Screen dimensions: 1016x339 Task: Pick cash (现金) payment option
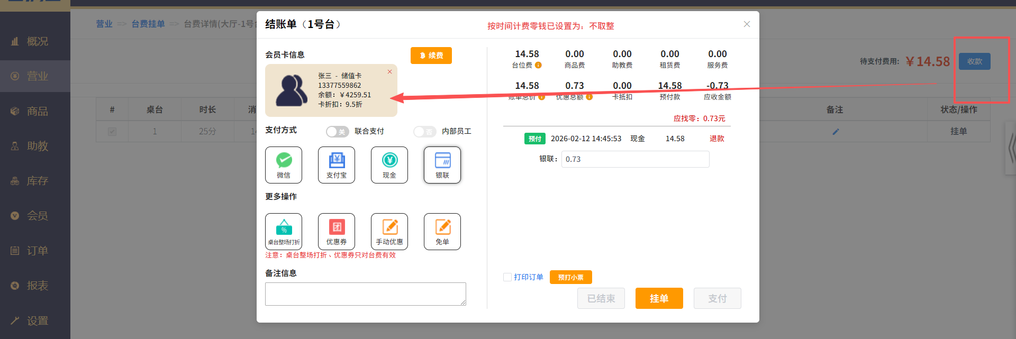[389, 164]
